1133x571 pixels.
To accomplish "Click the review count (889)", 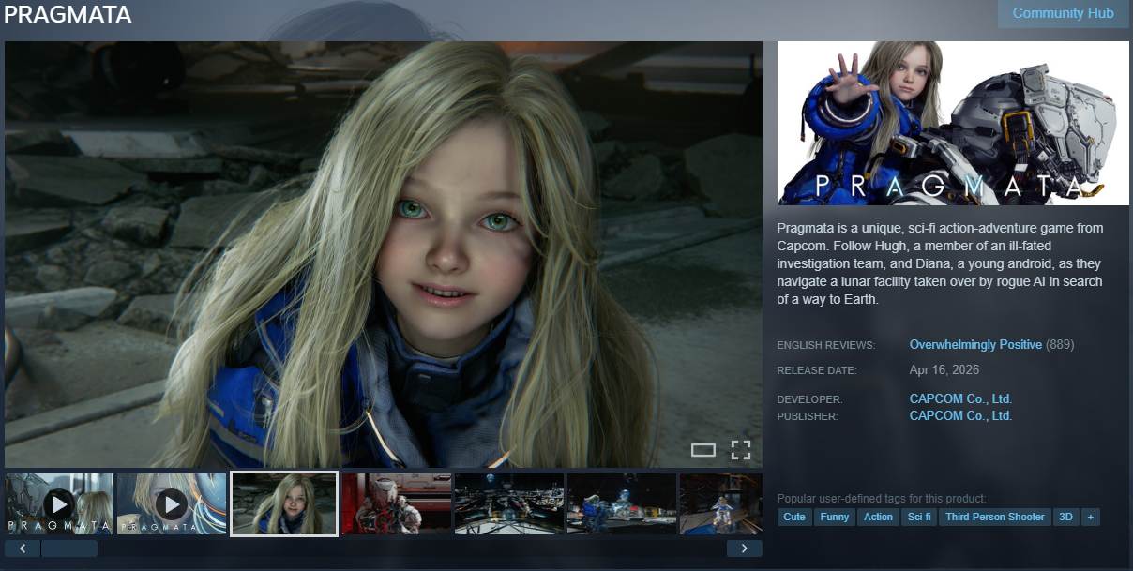I will [x=1060, y=345].
